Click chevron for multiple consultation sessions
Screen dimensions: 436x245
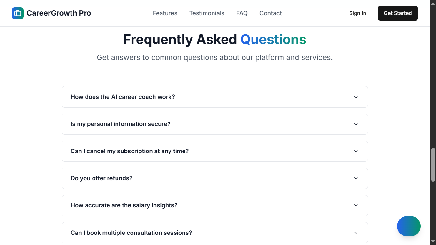coord(356,233)
